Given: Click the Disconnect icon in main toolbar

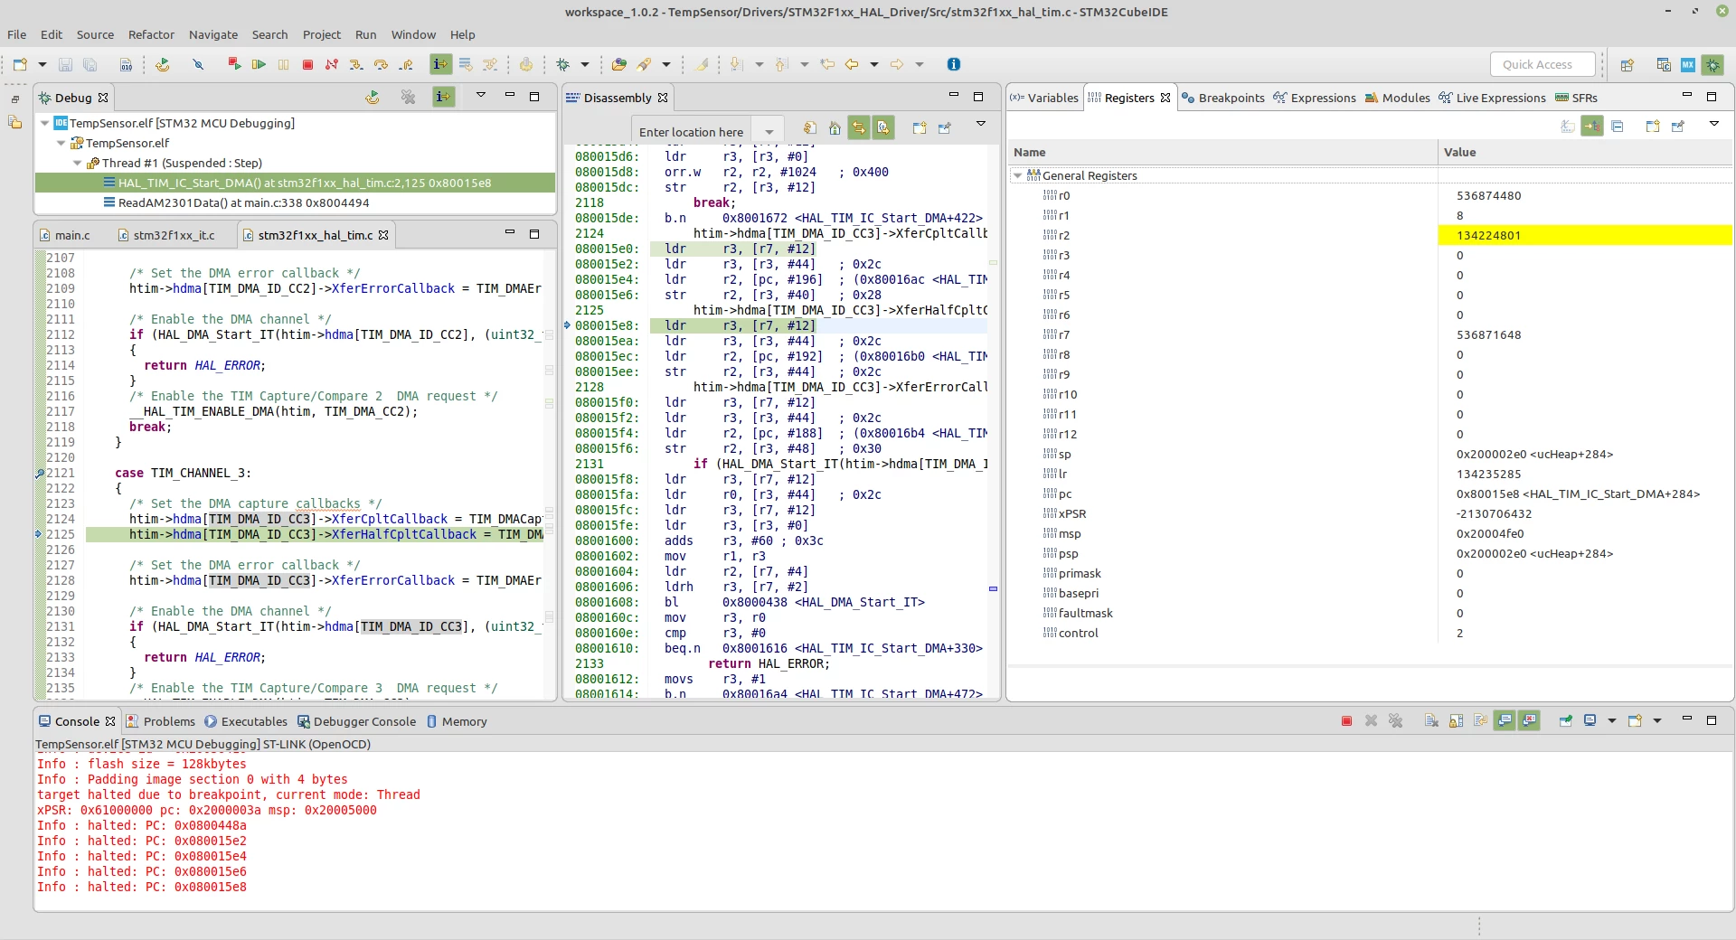Looking at the screenshot, I should (x=332, y=64).
